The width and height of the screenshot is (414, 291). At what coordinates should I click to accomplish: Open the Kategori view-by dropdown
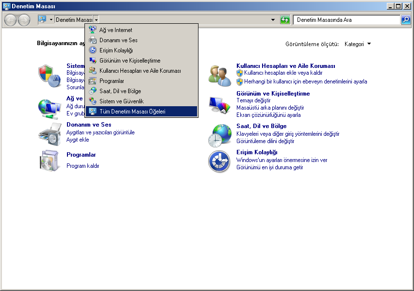point(358,44)
